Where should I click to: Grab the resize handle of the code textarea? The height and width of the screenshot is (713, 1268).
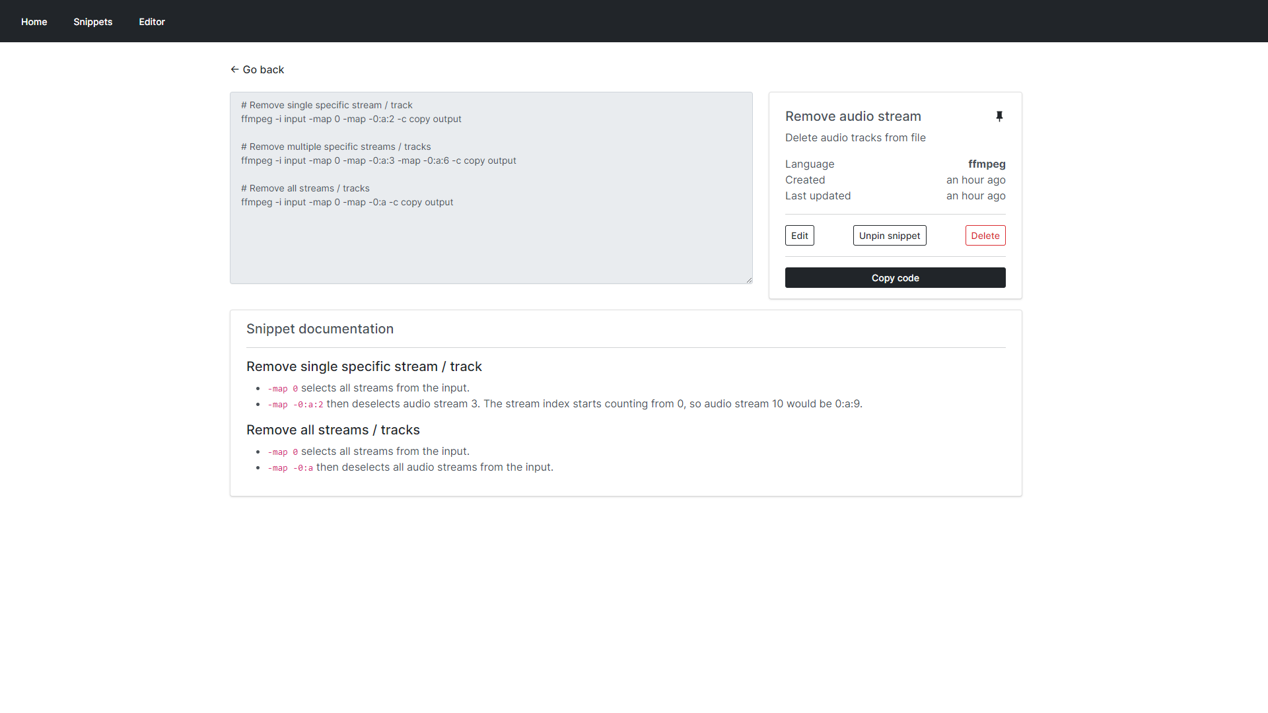[x=749, y=280]
